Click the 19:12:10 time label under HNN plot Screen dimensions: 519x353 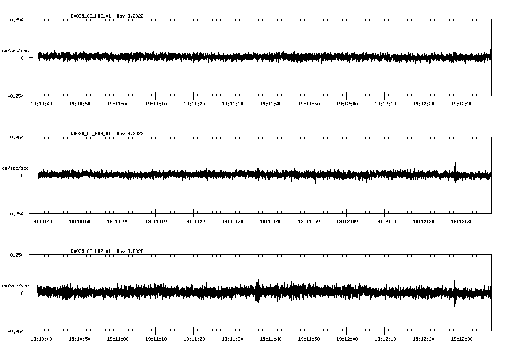(385, 222)
